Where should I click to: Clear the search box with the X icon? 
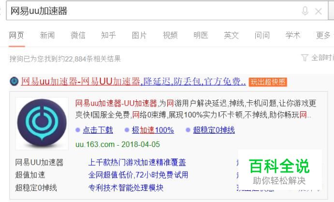coord(318,11)
